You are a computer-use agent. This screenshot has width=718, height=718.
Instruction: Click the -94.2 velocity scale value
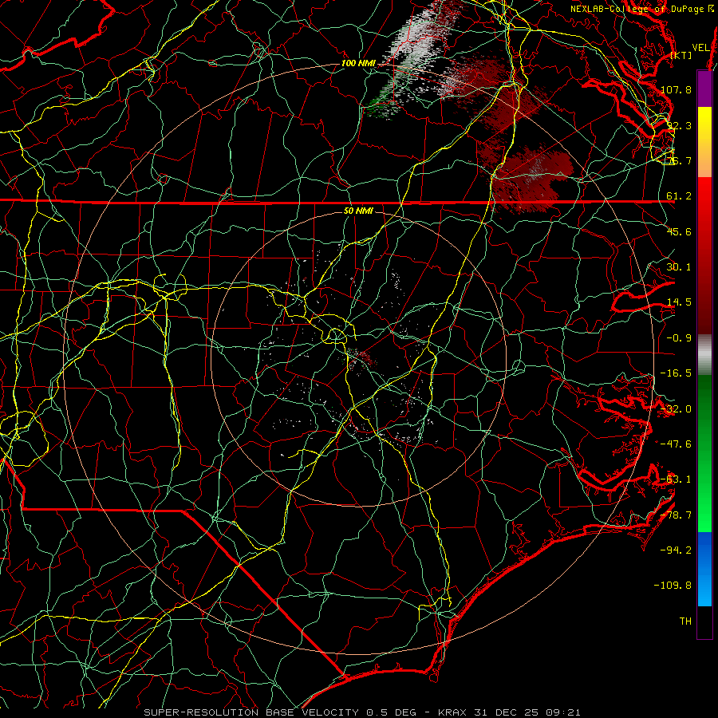pyautogui.click(x=676, y=550)
